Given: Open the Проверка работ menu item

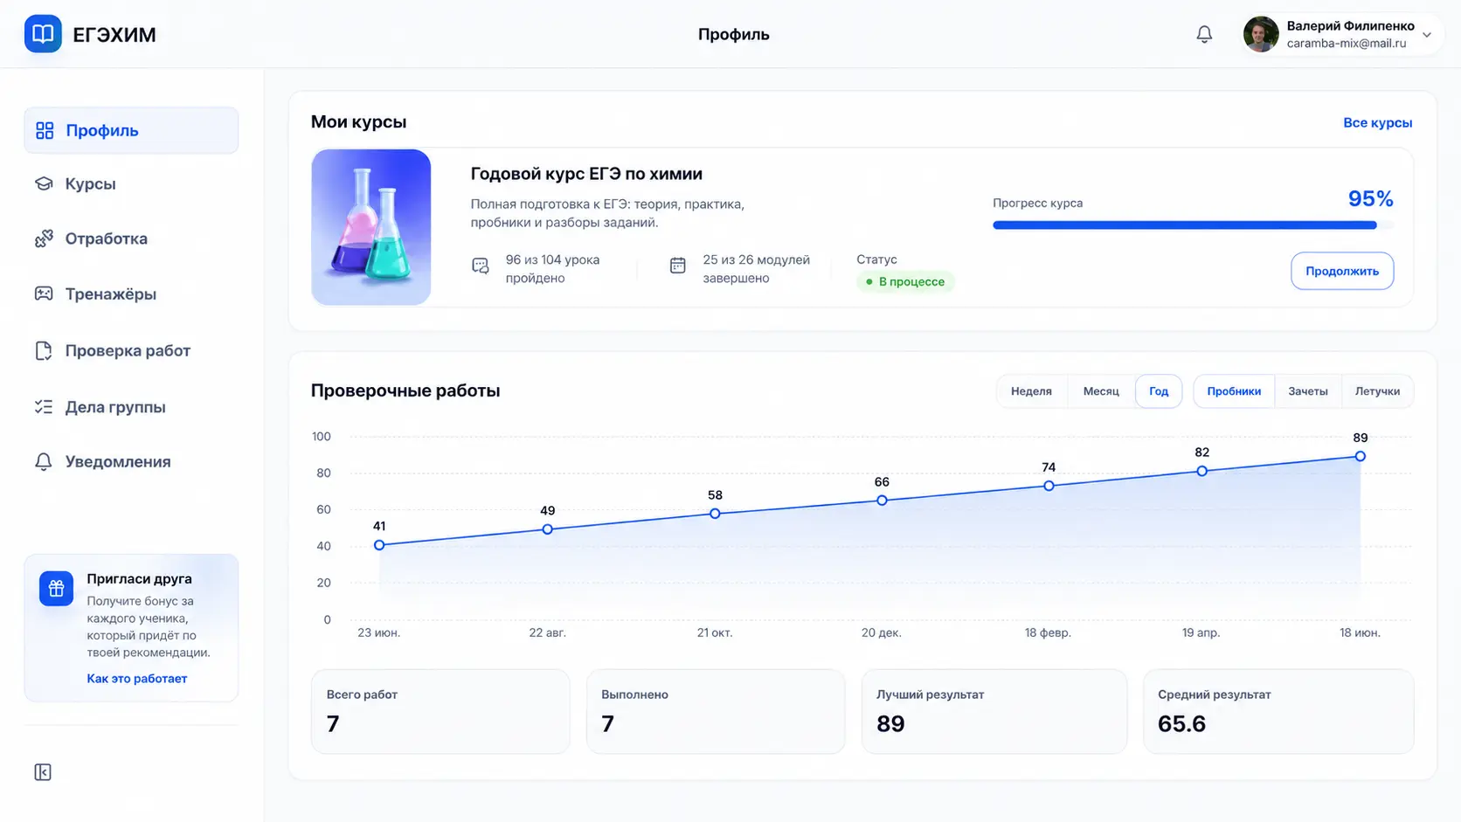Looking at the screenshot, I should click(131, 350).
